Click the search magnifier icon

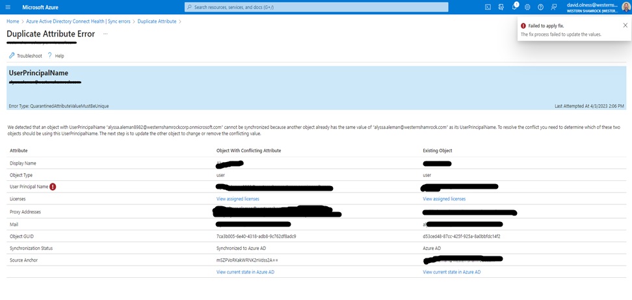click(189, 7)
